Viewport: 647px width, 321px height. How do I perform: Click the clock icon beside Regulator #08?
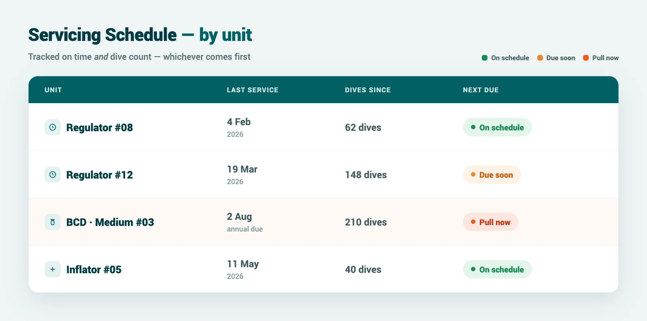[x=53, y=127]
